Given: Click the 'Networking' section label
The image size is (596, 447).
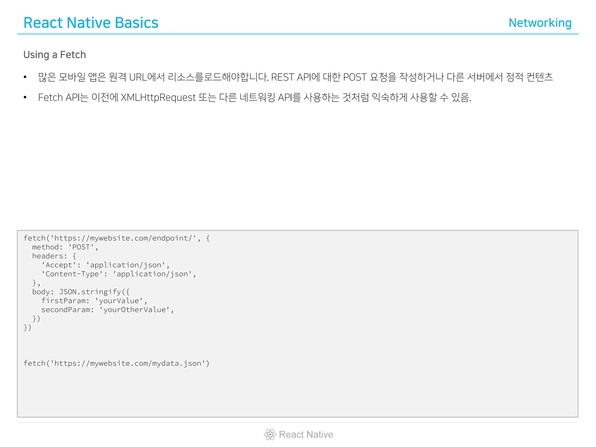Looking at the screenshot, I should click(x=540, y=23).
